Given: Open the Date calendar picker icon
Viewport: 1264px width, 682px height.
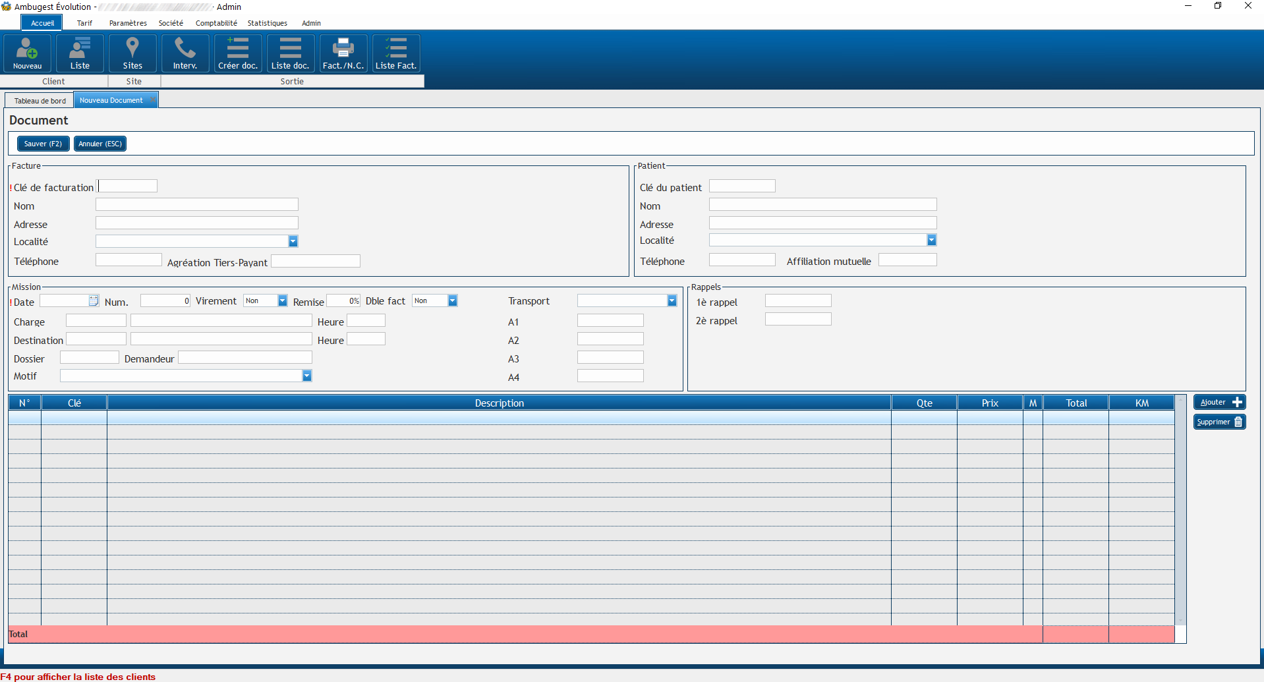Looking at the screenshot, I should (x=94, y=301).
